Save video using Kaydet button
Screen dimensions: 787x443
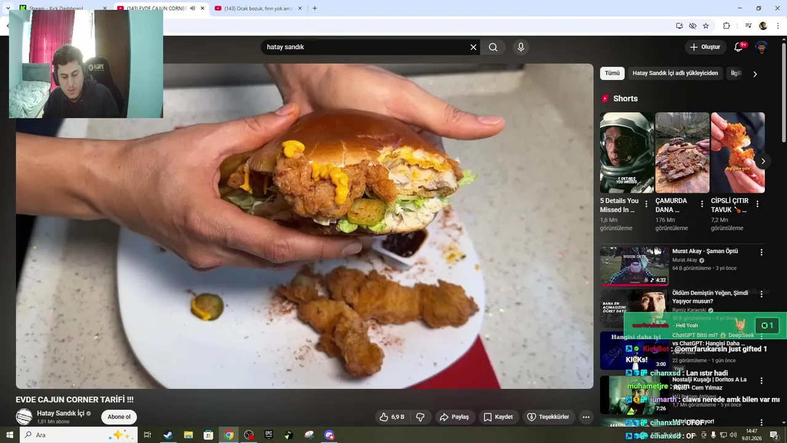498,417
